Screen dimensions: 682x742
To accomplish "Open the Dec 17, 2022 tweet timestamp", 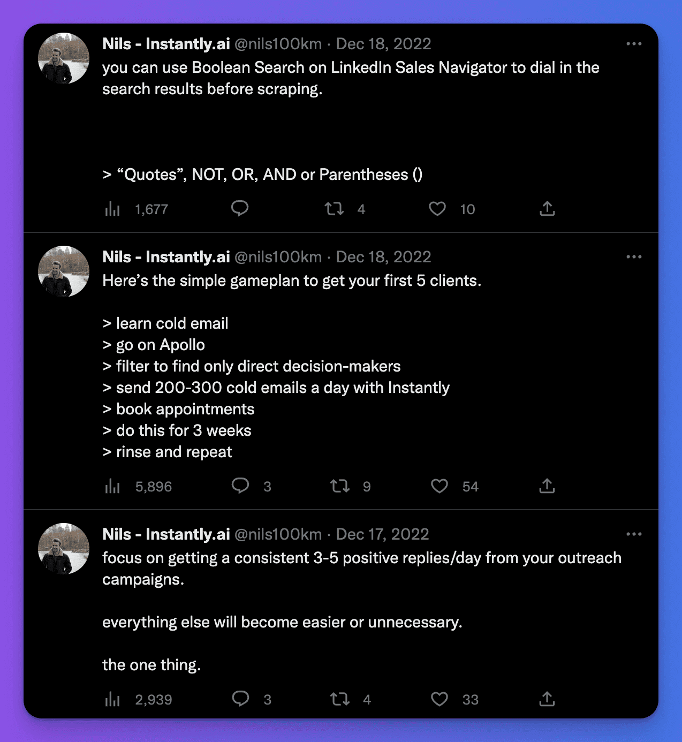I will (382, 534).
